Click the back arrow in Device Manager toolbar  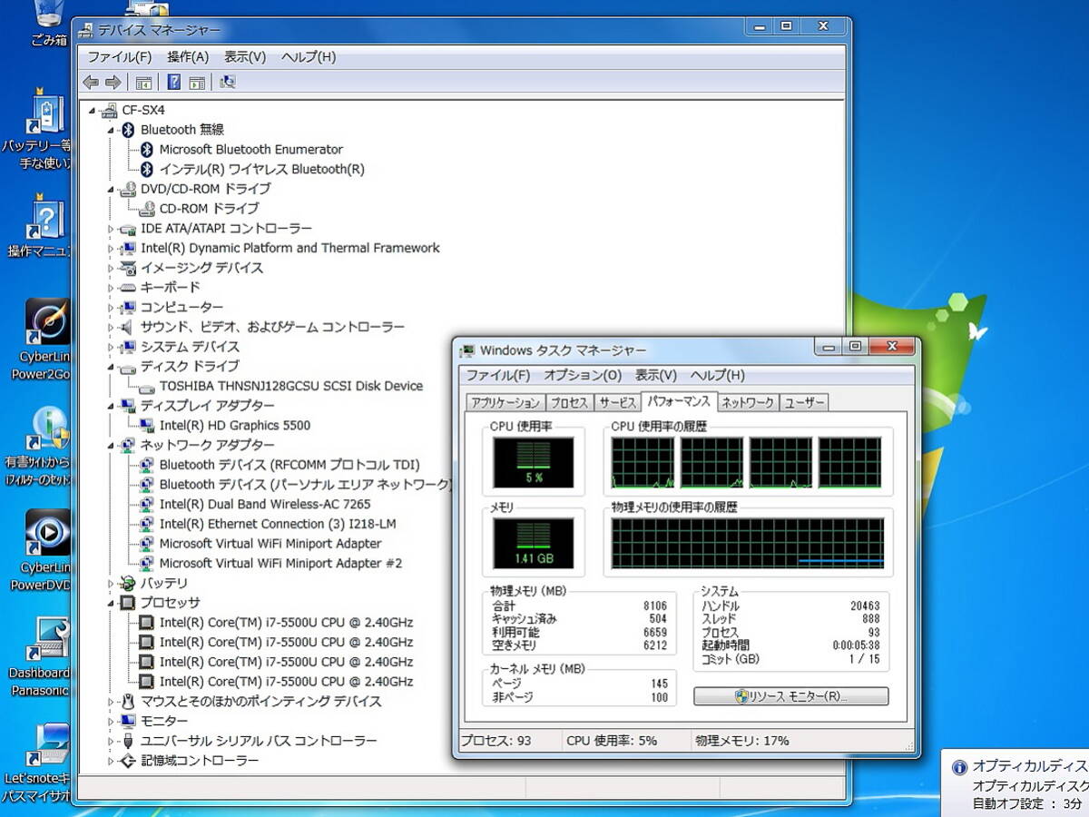91,83
